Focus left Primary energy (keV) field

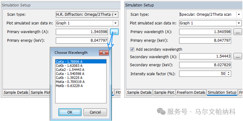[82, 40]
